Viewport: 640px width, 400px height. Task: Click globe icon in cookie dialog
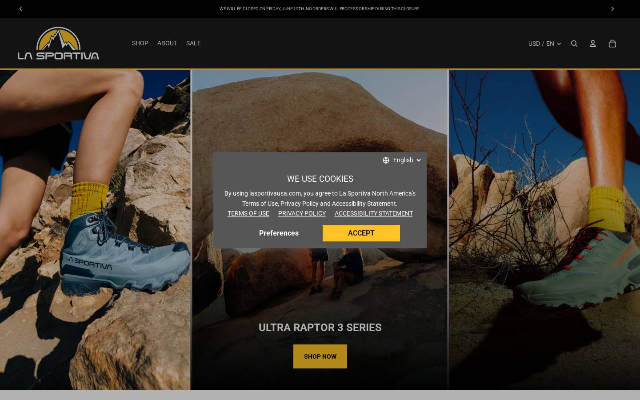(x=386, y=160)
